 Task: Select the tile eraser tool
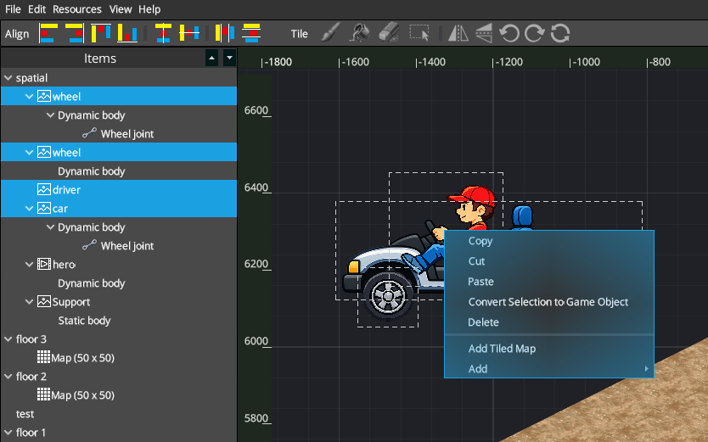(x=389, y=33)
